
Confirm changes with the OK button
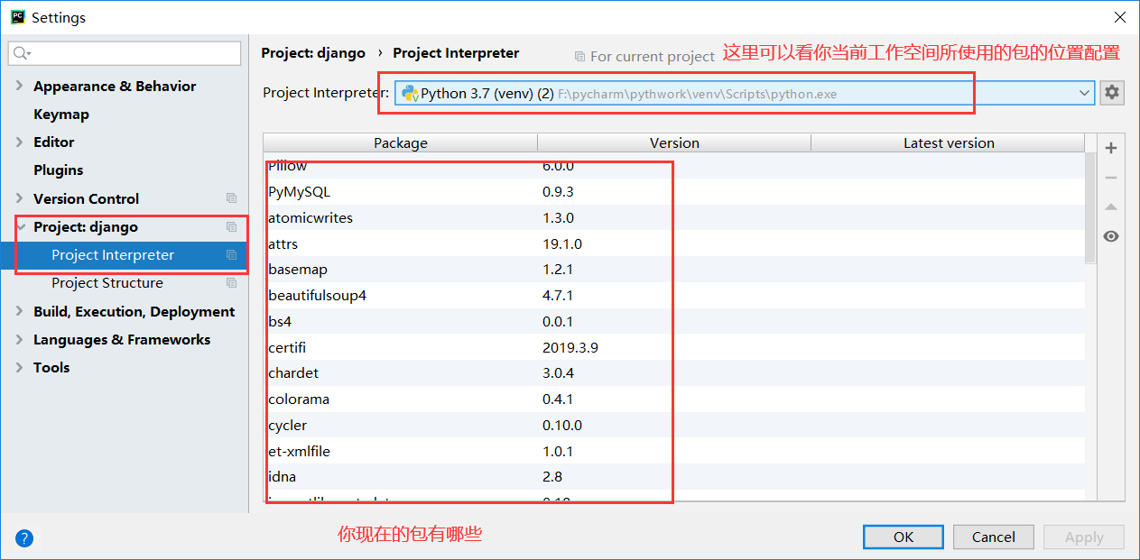[x=902, y=537]
